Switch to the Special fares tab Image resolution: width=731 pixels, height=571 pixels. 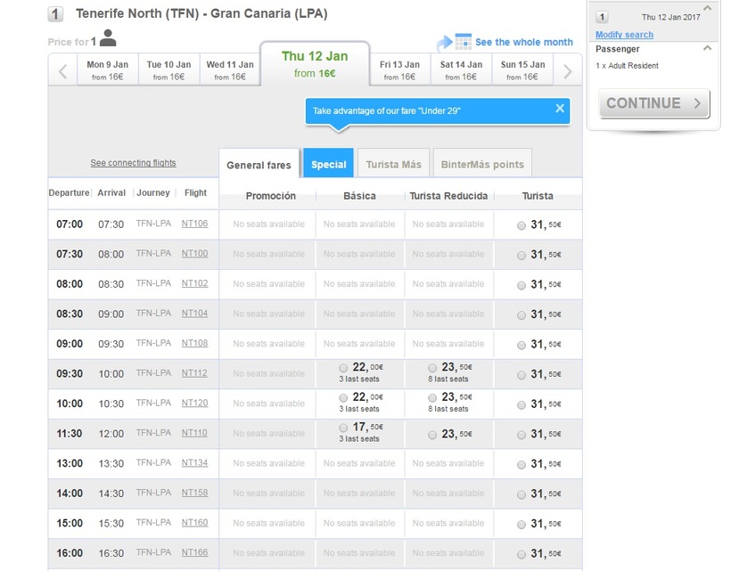pos(328,165)
